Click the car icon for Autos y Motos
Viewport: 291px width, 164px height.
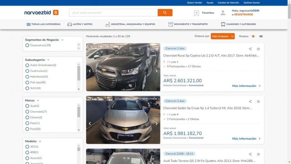click(70, 24)
